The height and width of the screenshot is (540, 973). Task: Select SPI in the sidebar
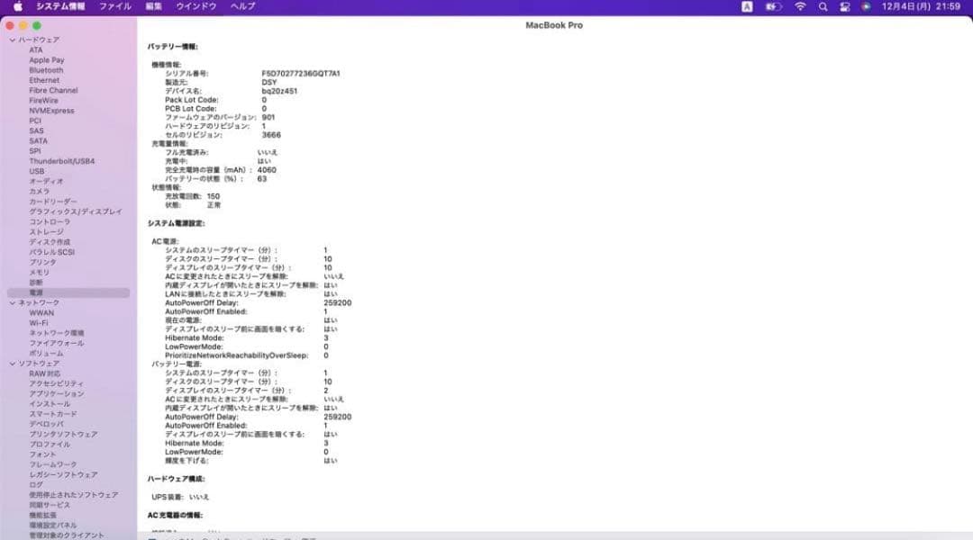click(x=35, y=151)
